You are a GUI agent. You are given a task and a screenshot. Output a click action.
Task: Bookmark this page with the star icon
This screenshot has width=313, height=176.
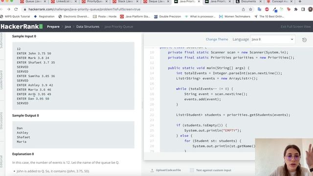250,9
